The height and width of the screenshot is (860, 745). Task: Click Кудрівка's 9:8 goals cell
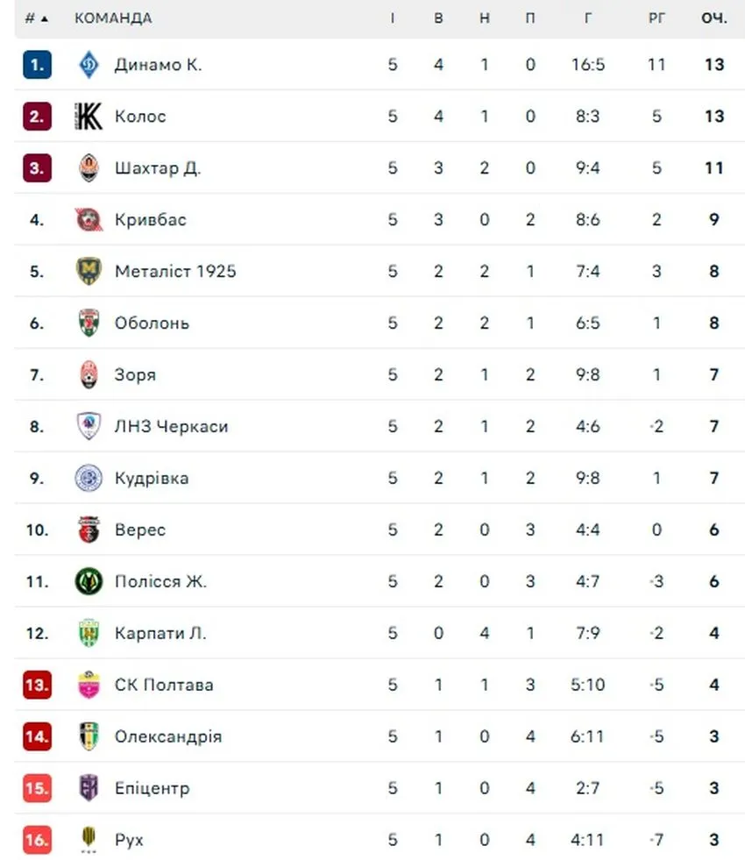point(587,479)
